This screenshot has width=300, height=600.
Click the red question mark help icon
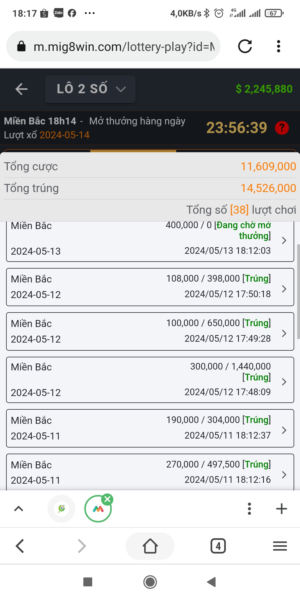pyautogui.click(x=282, y=128)
